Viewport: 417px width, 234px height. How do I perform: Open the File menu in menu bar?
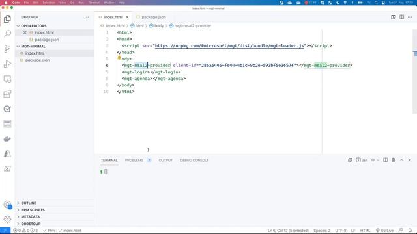click(x=26, y=3)
